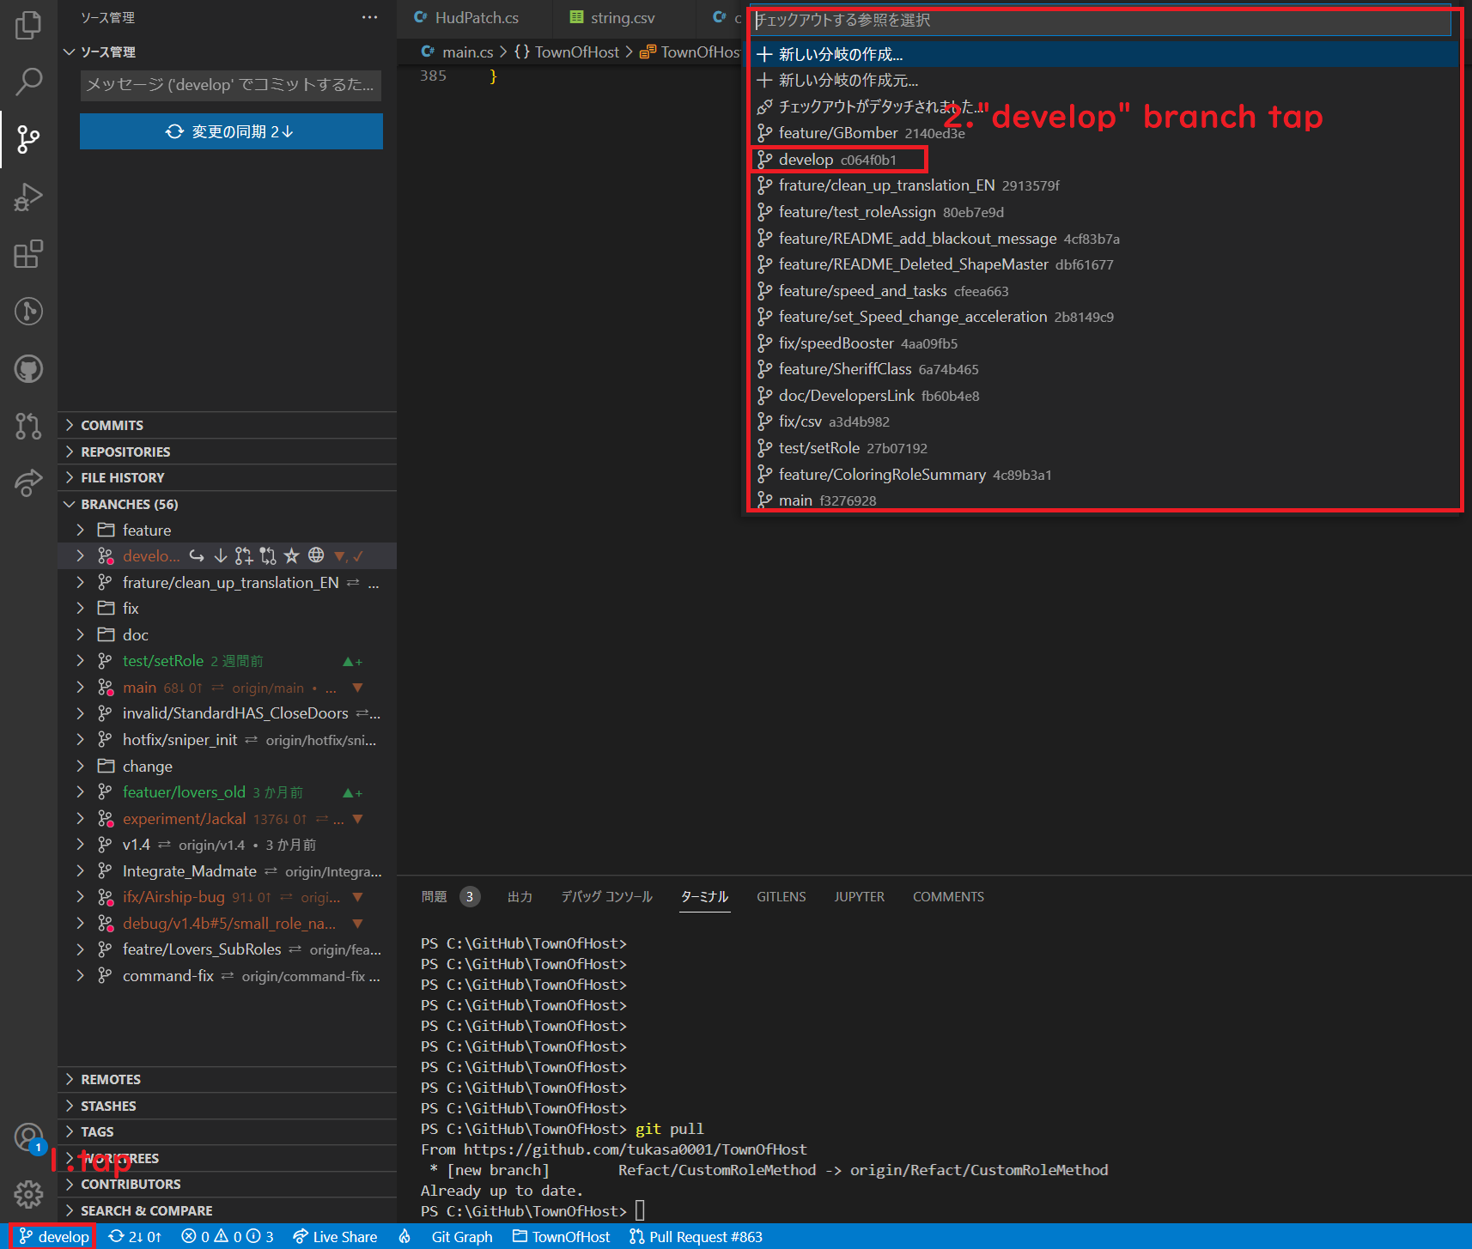
Task: Open the Extensions view
Action: pos(28,254)
